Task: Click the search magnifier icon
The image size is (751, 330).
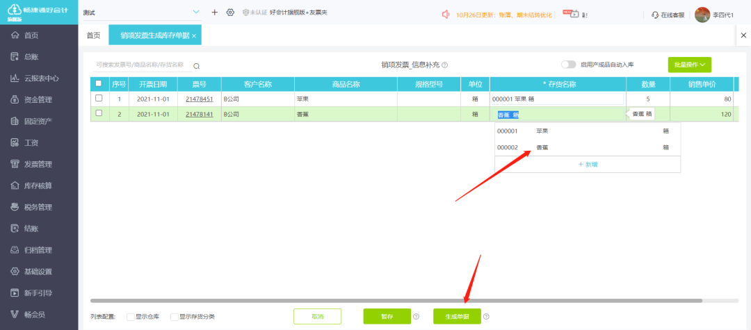Action: coord(197,66)
